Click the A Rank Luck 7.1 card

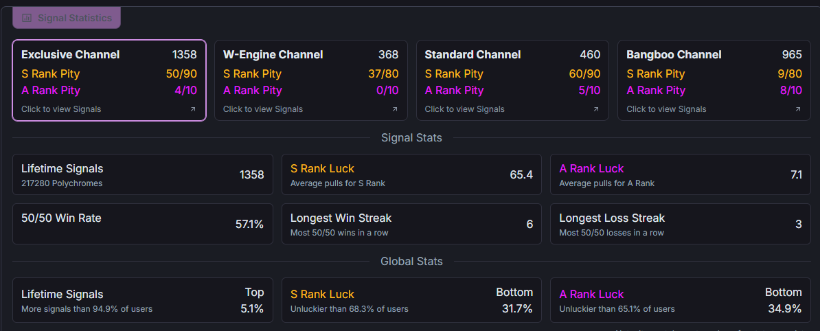click(x=680, y=174)
